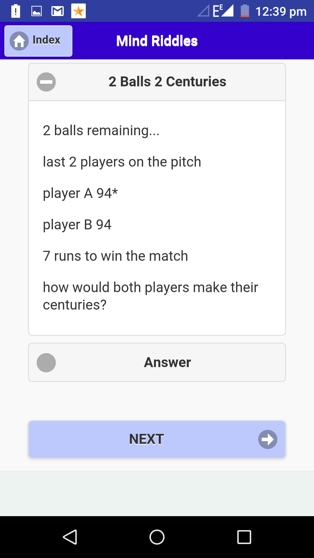Tap the clock showing 12:39 pm
Viewport: 314px width, 558px height.
[281, 12]
